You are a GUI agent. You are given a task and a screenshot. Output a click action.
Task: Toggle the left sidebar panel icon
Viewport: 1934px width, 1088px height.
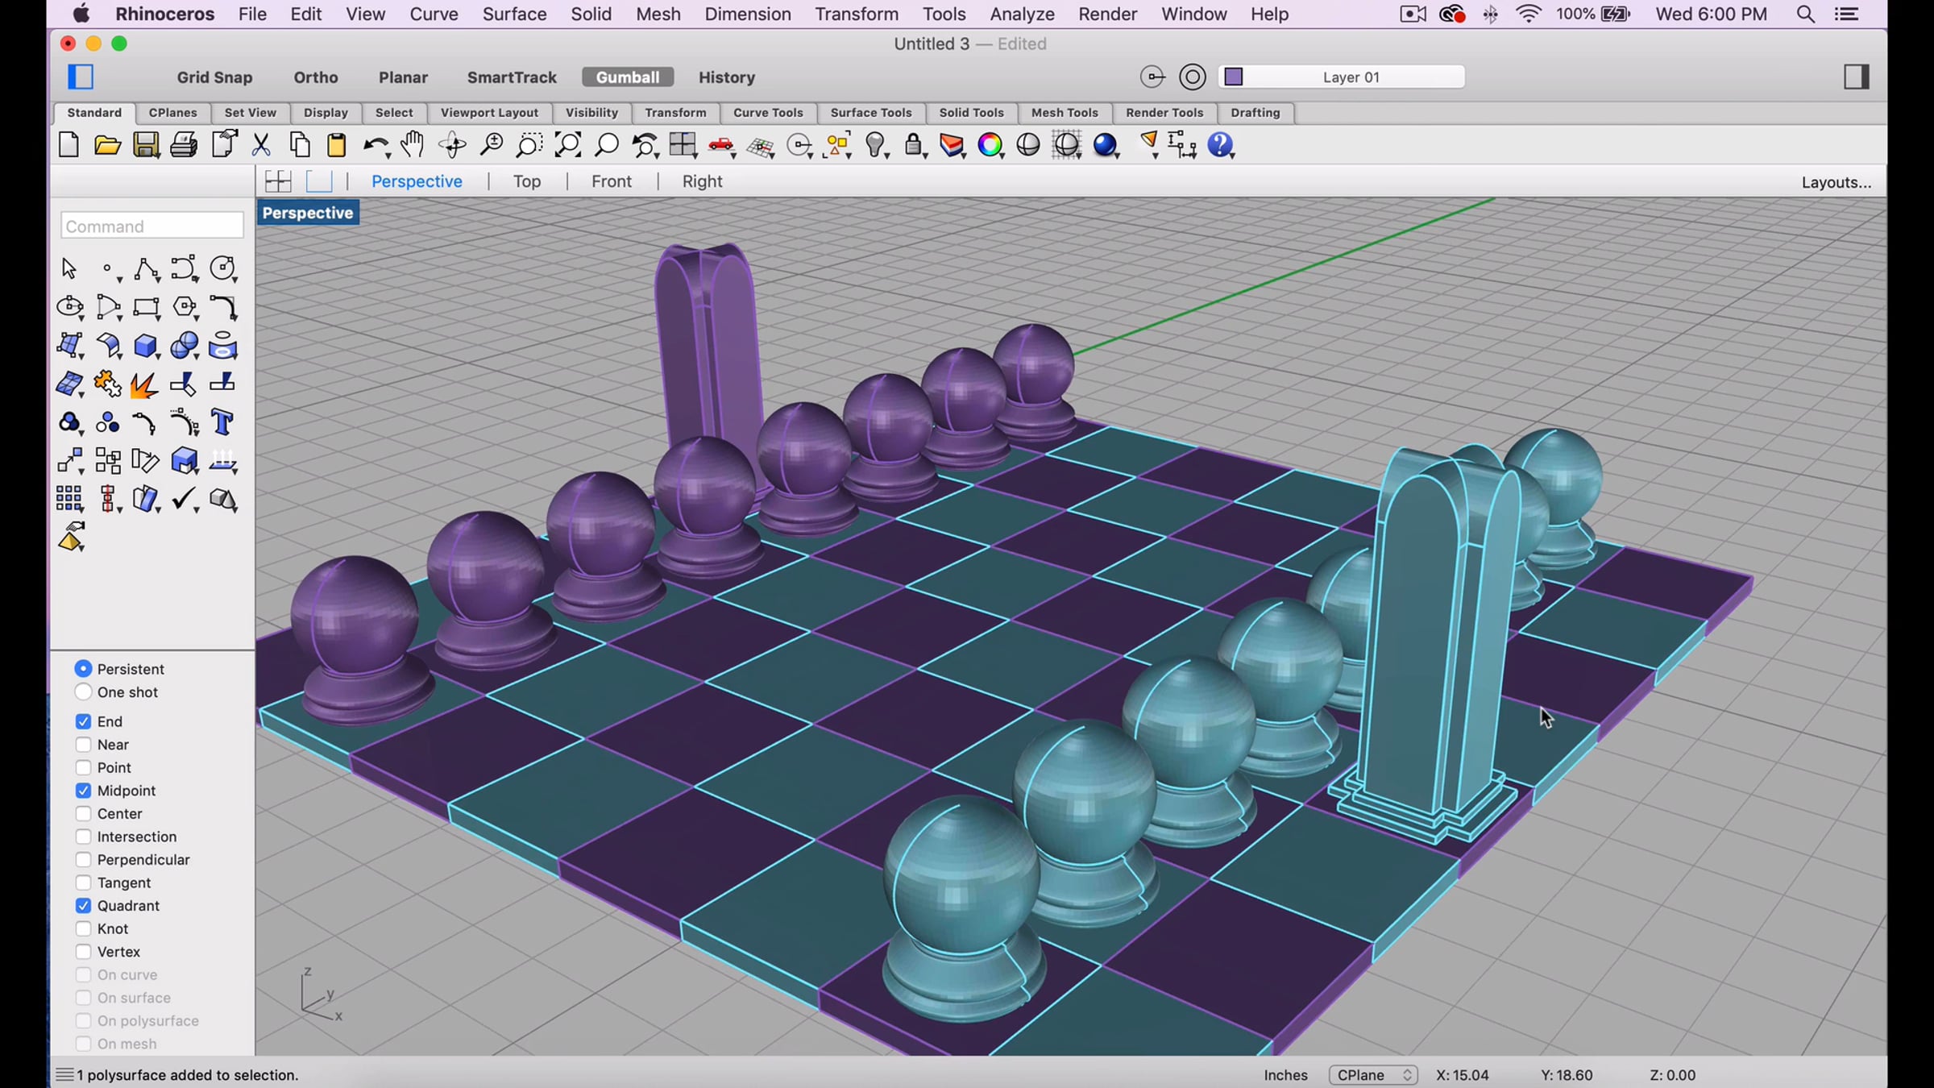pyautogui.click(x=81, y=77)
